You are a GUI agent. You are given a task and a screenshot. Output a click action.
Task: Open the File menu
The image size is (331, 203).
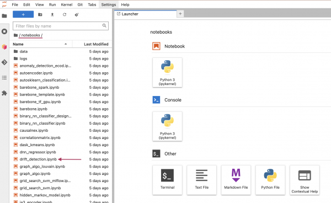coord(15,4)
